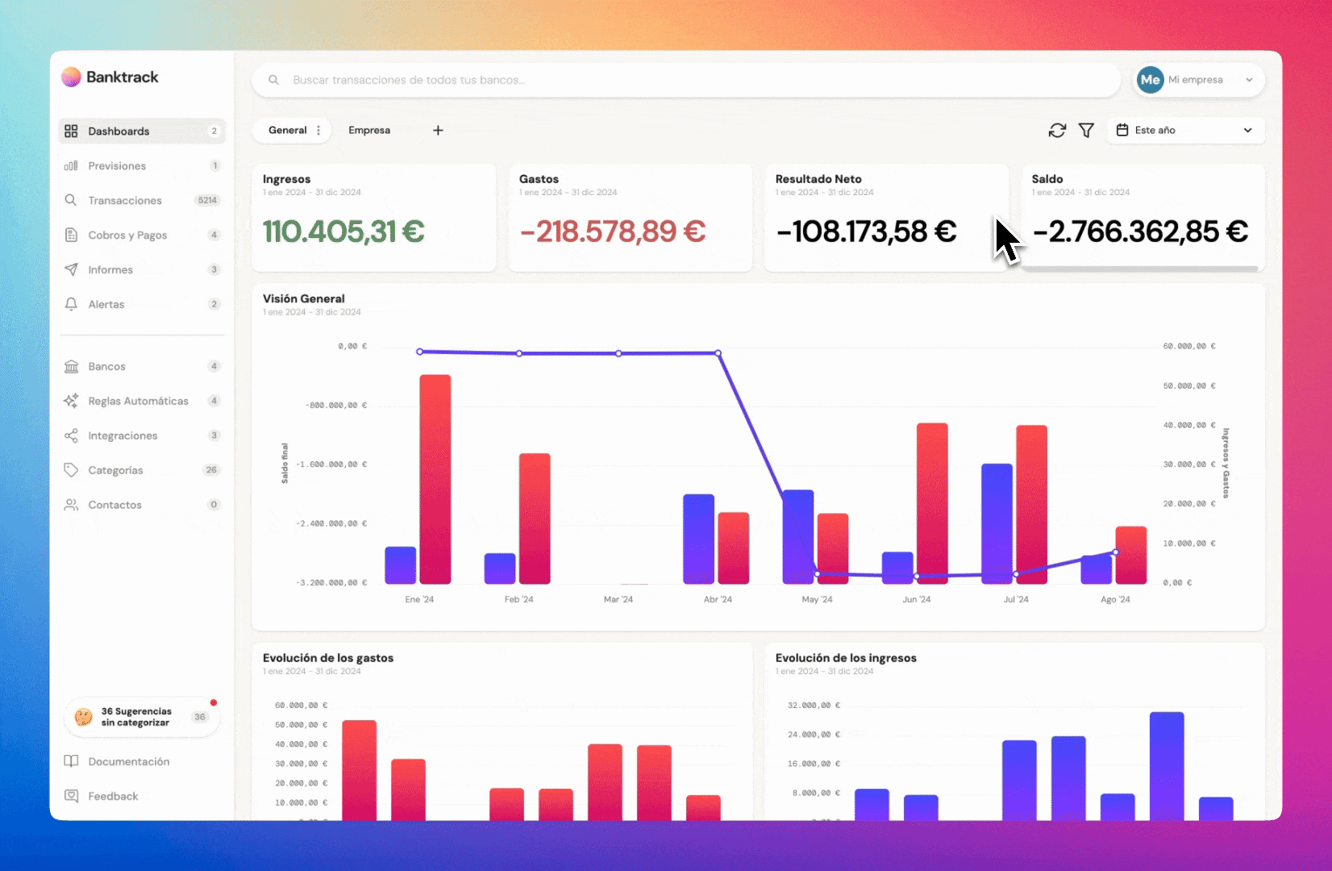This screenshot has height=871, width=1332.
Task: Select the General dashboard tab
Action: 287,131
